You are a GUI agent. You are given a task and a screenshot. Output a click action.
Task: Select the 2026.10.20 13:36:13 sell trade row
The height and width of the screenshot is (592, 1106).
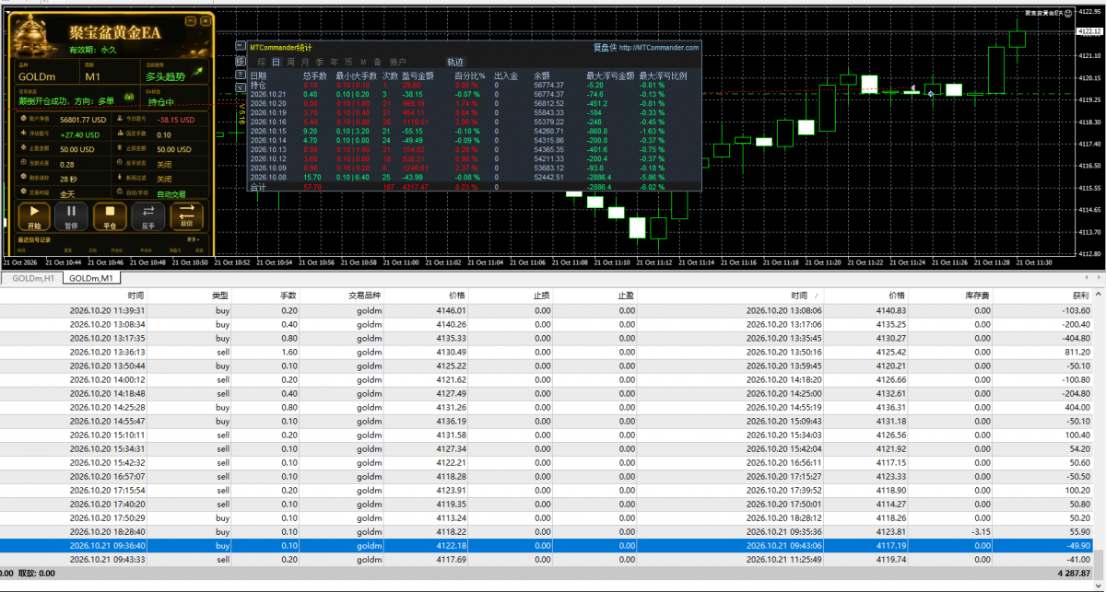point(547,352)
